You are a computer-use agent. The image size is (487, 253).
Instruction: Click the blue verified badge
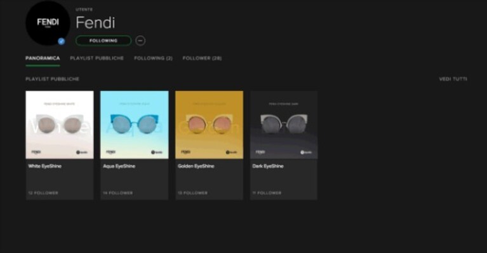62,41
